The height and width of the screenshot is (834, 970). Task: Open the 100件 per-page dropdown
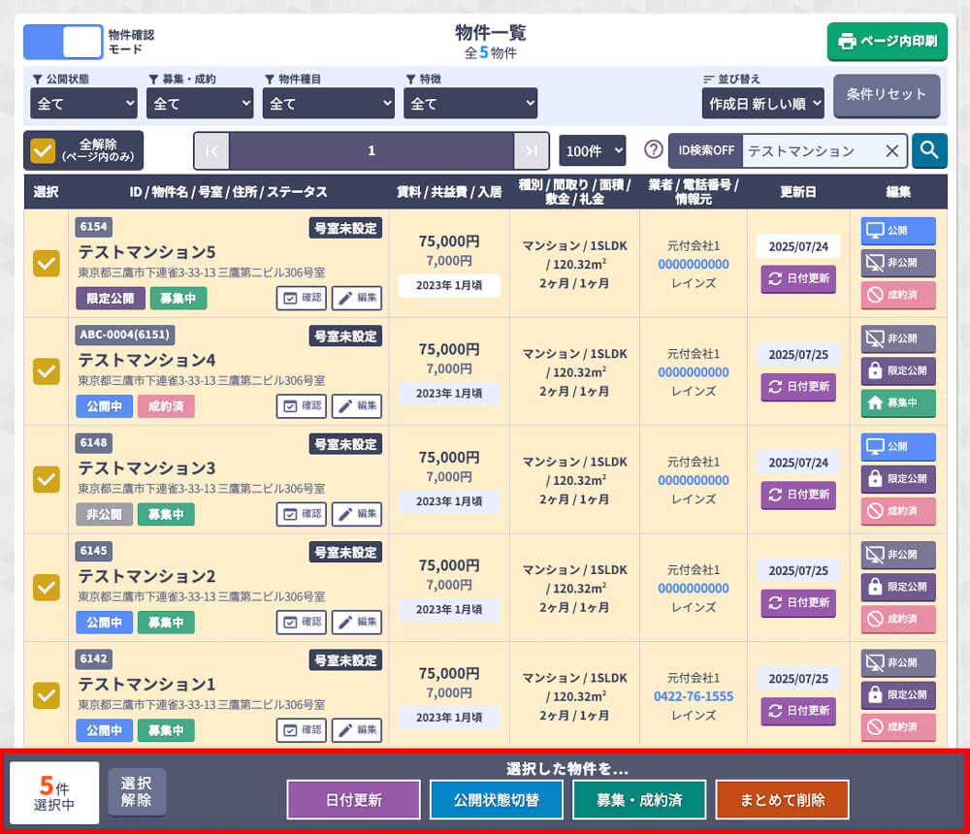pyautogui.click(x=593, y=150)
